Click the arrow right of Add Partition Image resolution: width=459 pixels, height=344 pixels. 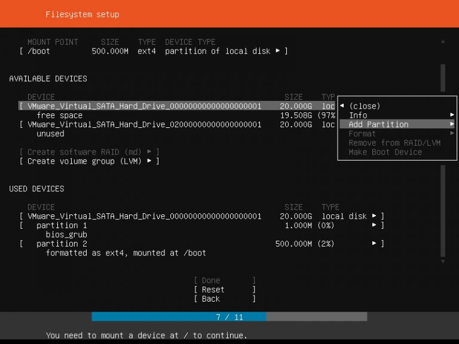452,124
